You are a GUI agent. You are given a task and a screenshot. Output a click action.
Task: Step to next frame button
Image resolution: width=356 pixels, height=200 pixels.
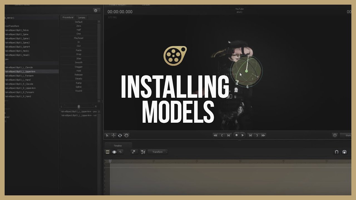(250, 135)
